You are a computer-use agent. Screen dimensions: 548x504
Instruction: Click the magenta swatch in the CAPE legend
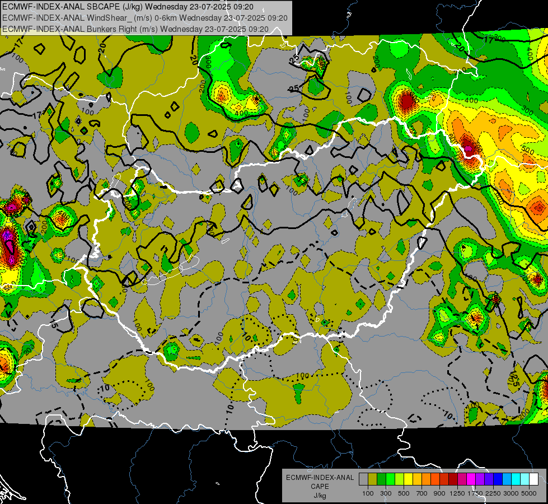(471, 479)
